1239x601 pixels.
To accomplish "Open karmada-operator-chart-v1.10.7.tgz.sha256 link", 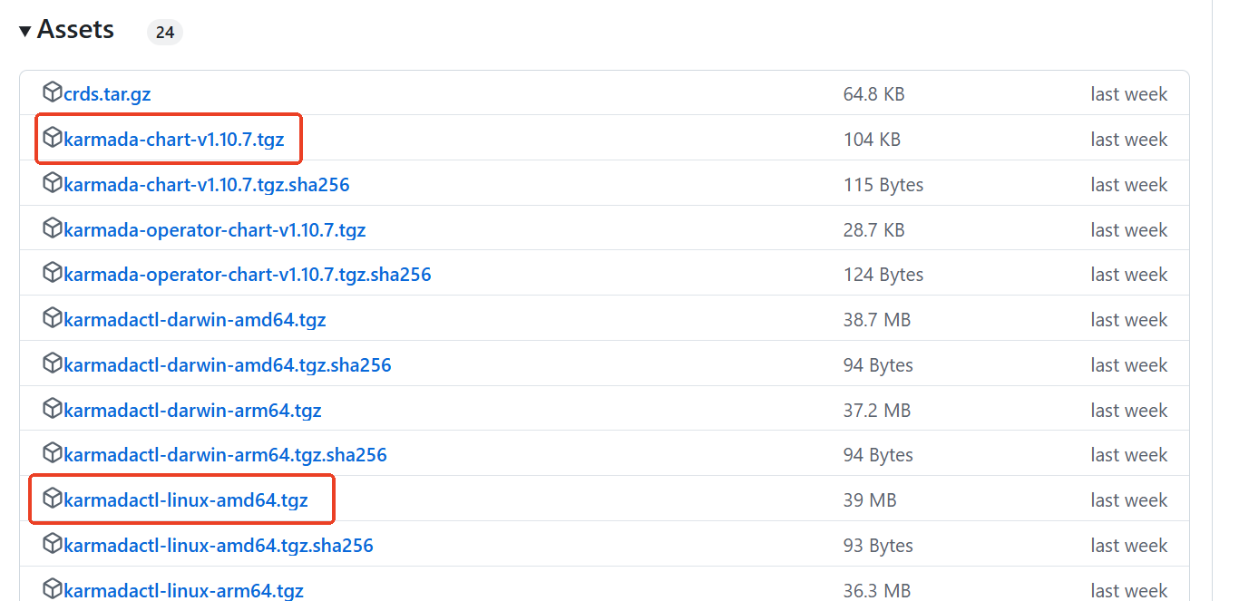I will (247, 275).
